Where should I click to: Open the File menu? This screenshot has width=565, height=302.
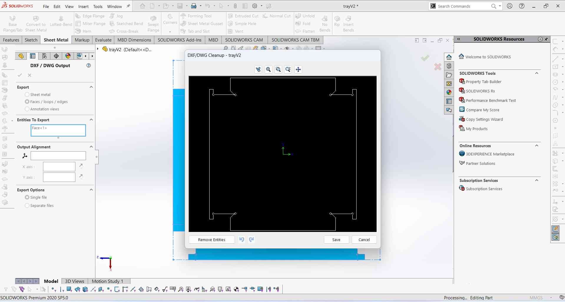coord(46,6)
